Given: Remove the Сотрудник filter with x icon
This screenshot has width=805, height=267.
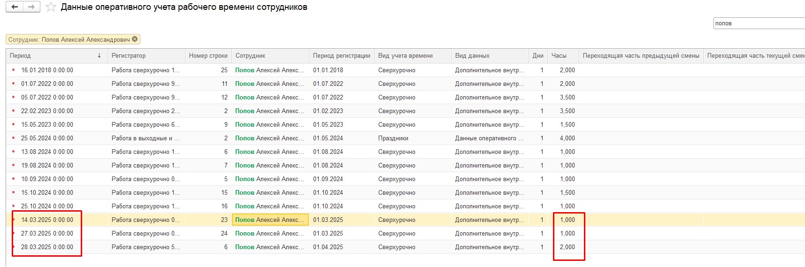Looking at the screenshot, I should coord(135,39).
